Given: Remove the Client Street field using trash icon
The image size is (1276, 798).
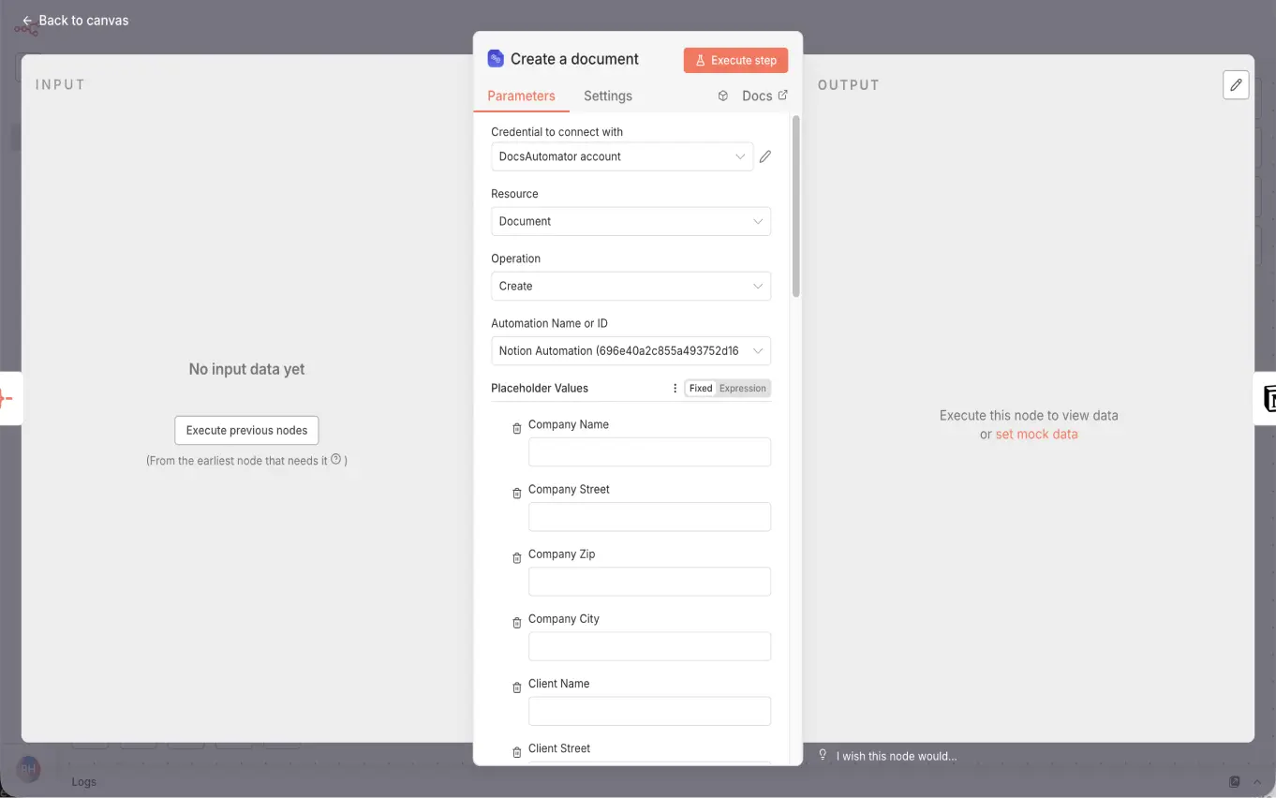Looking at the screenshot, I should click(516, 751).
